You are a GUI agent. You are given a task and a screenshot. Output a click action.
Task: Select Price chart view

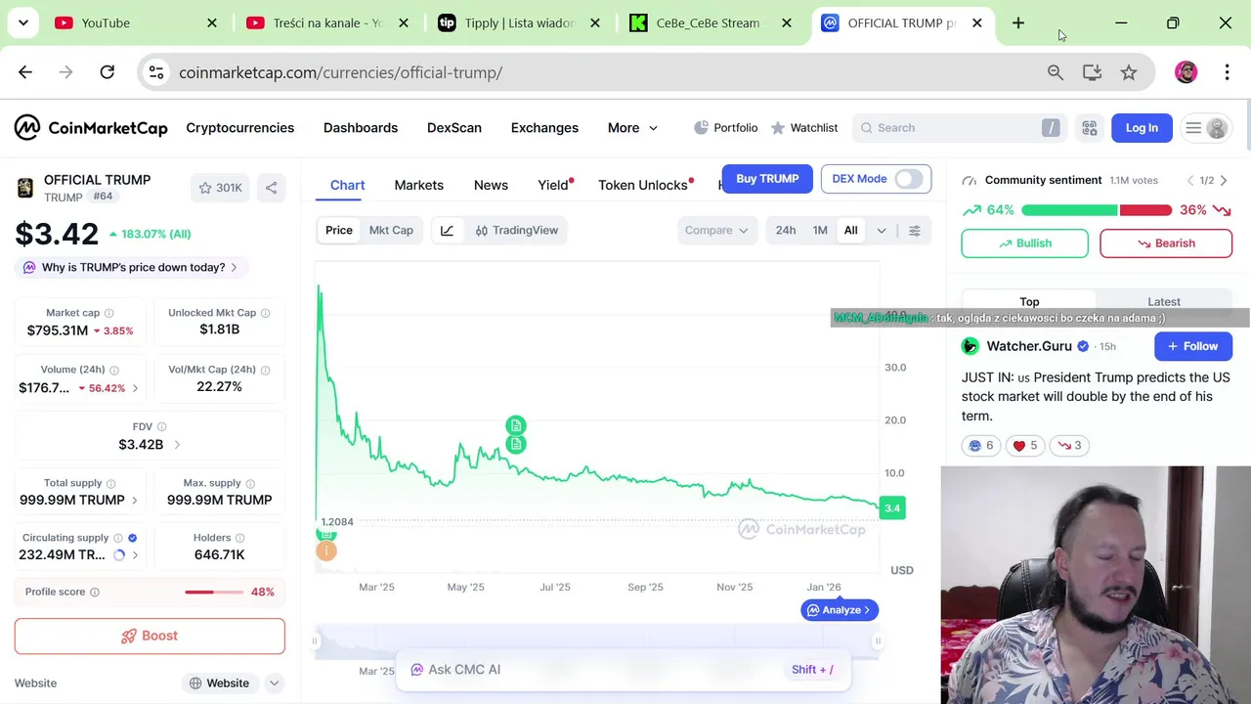pyautogui.click(x=339, y=231)
